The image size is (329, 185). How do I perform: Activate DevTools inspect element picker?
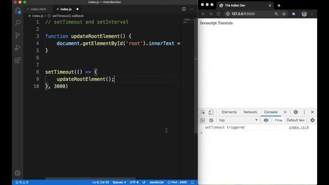(x=203, y=112)
